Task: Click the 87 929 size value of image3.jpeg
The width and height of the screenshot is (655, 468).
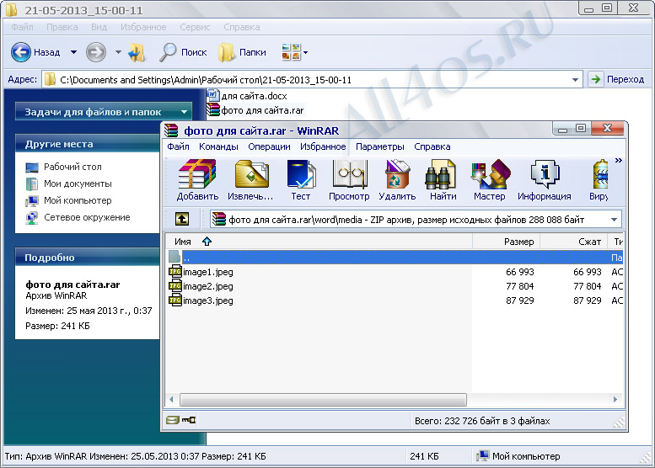Action: [x=519, y=300]
